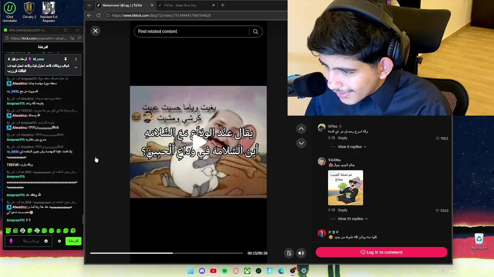Viewport: 494px width, 277px height.
Task: Seek on the TikTok video progress bar
Action: pyautogui.click(x=166, y=253)
